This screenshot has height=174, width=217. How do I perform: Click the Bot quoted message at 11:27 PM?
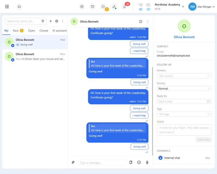(117, 128)
